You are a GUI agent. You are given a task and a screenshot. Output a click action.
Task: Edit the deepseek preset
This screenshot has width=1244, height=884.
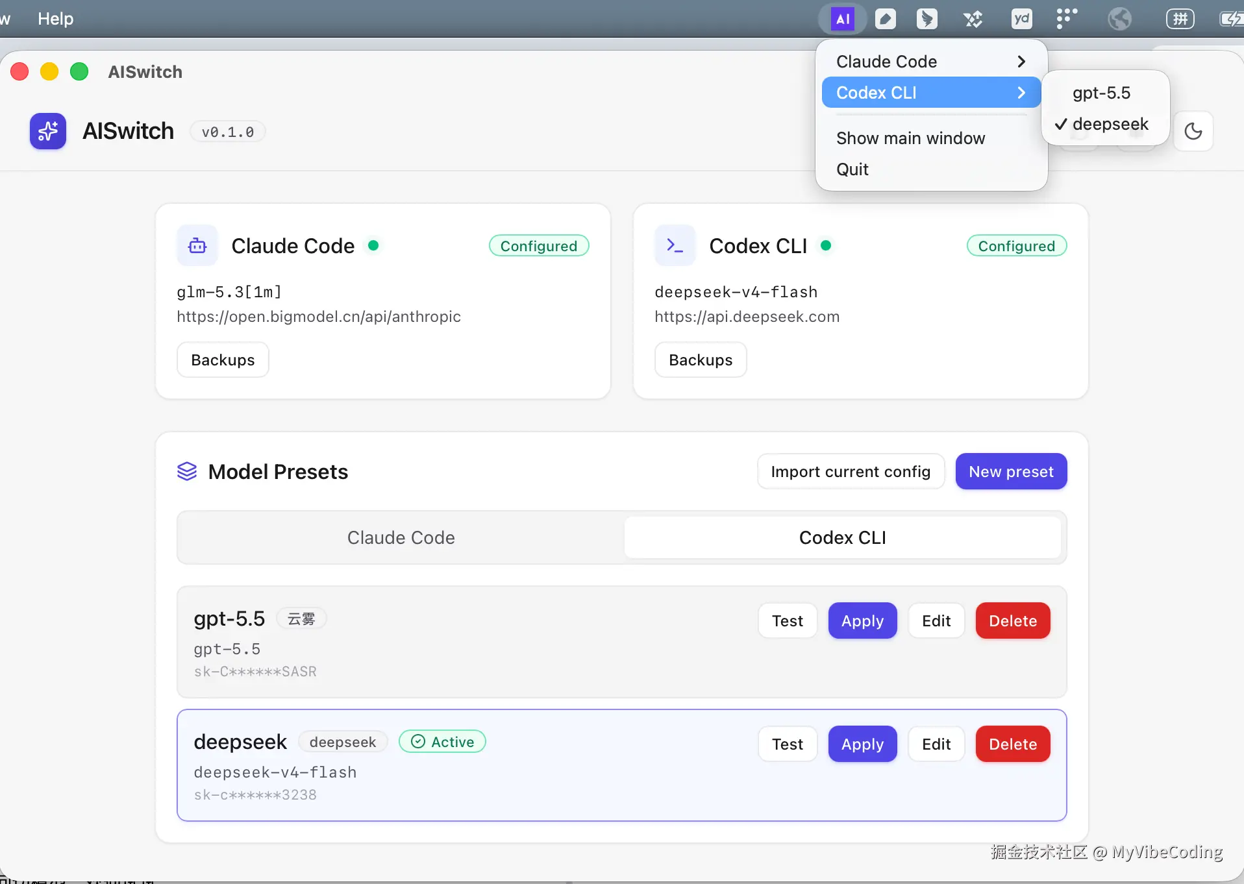(936, 744)
